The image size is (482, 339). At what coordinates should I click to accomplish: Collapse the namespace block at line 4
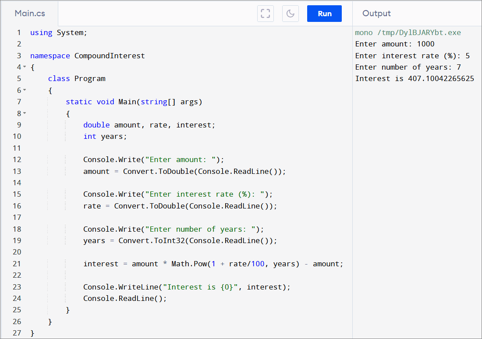click(25, 67)
